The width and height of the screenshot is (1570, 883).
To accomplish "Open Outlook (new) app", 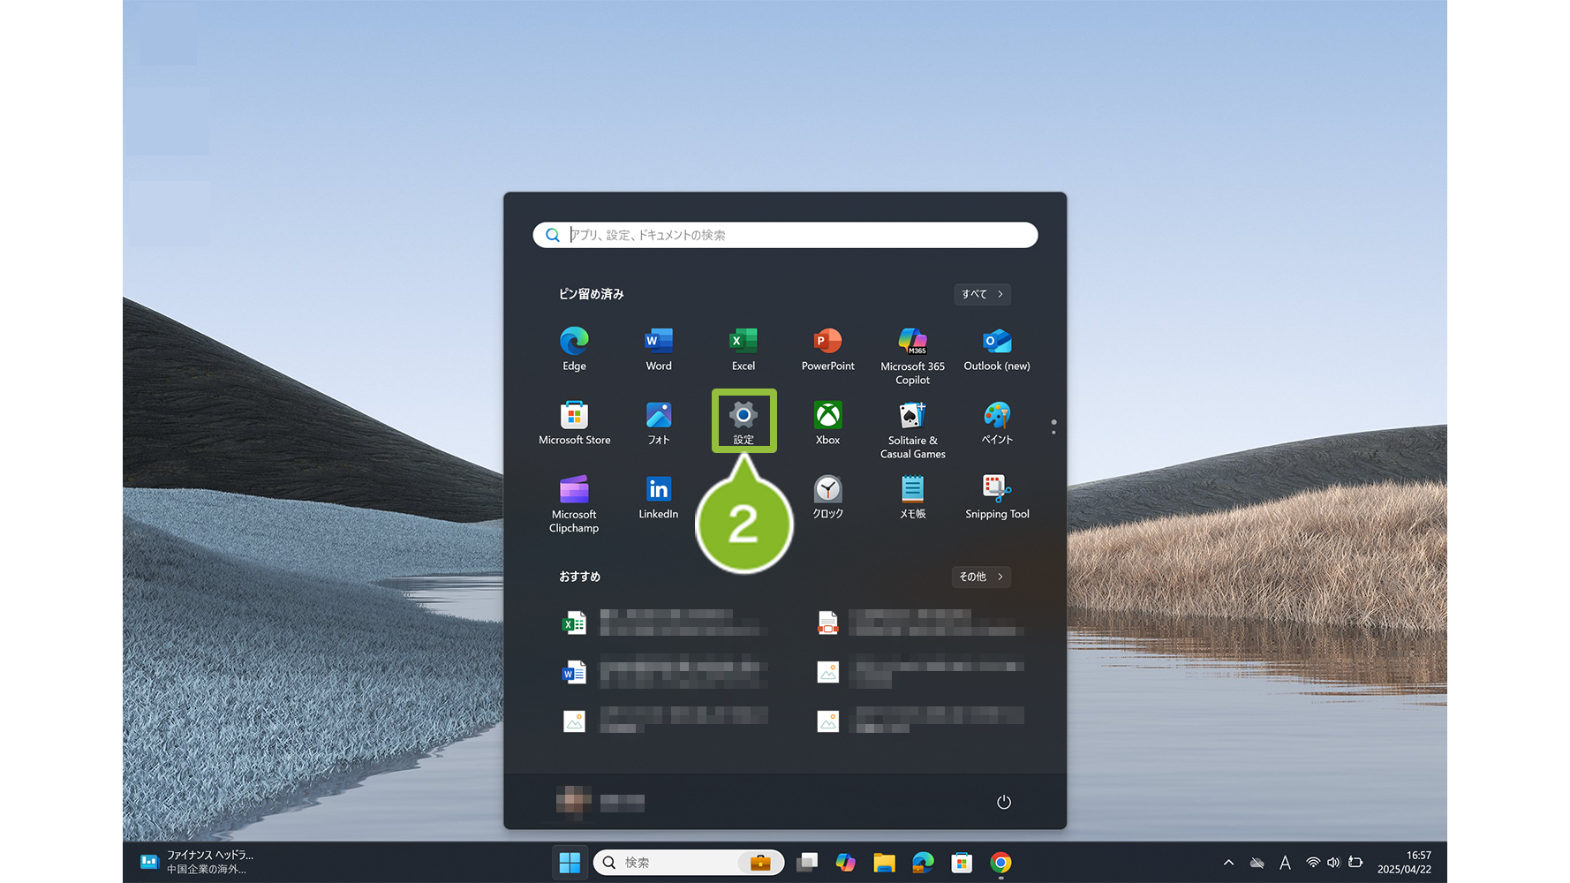I will pos(997,349).
